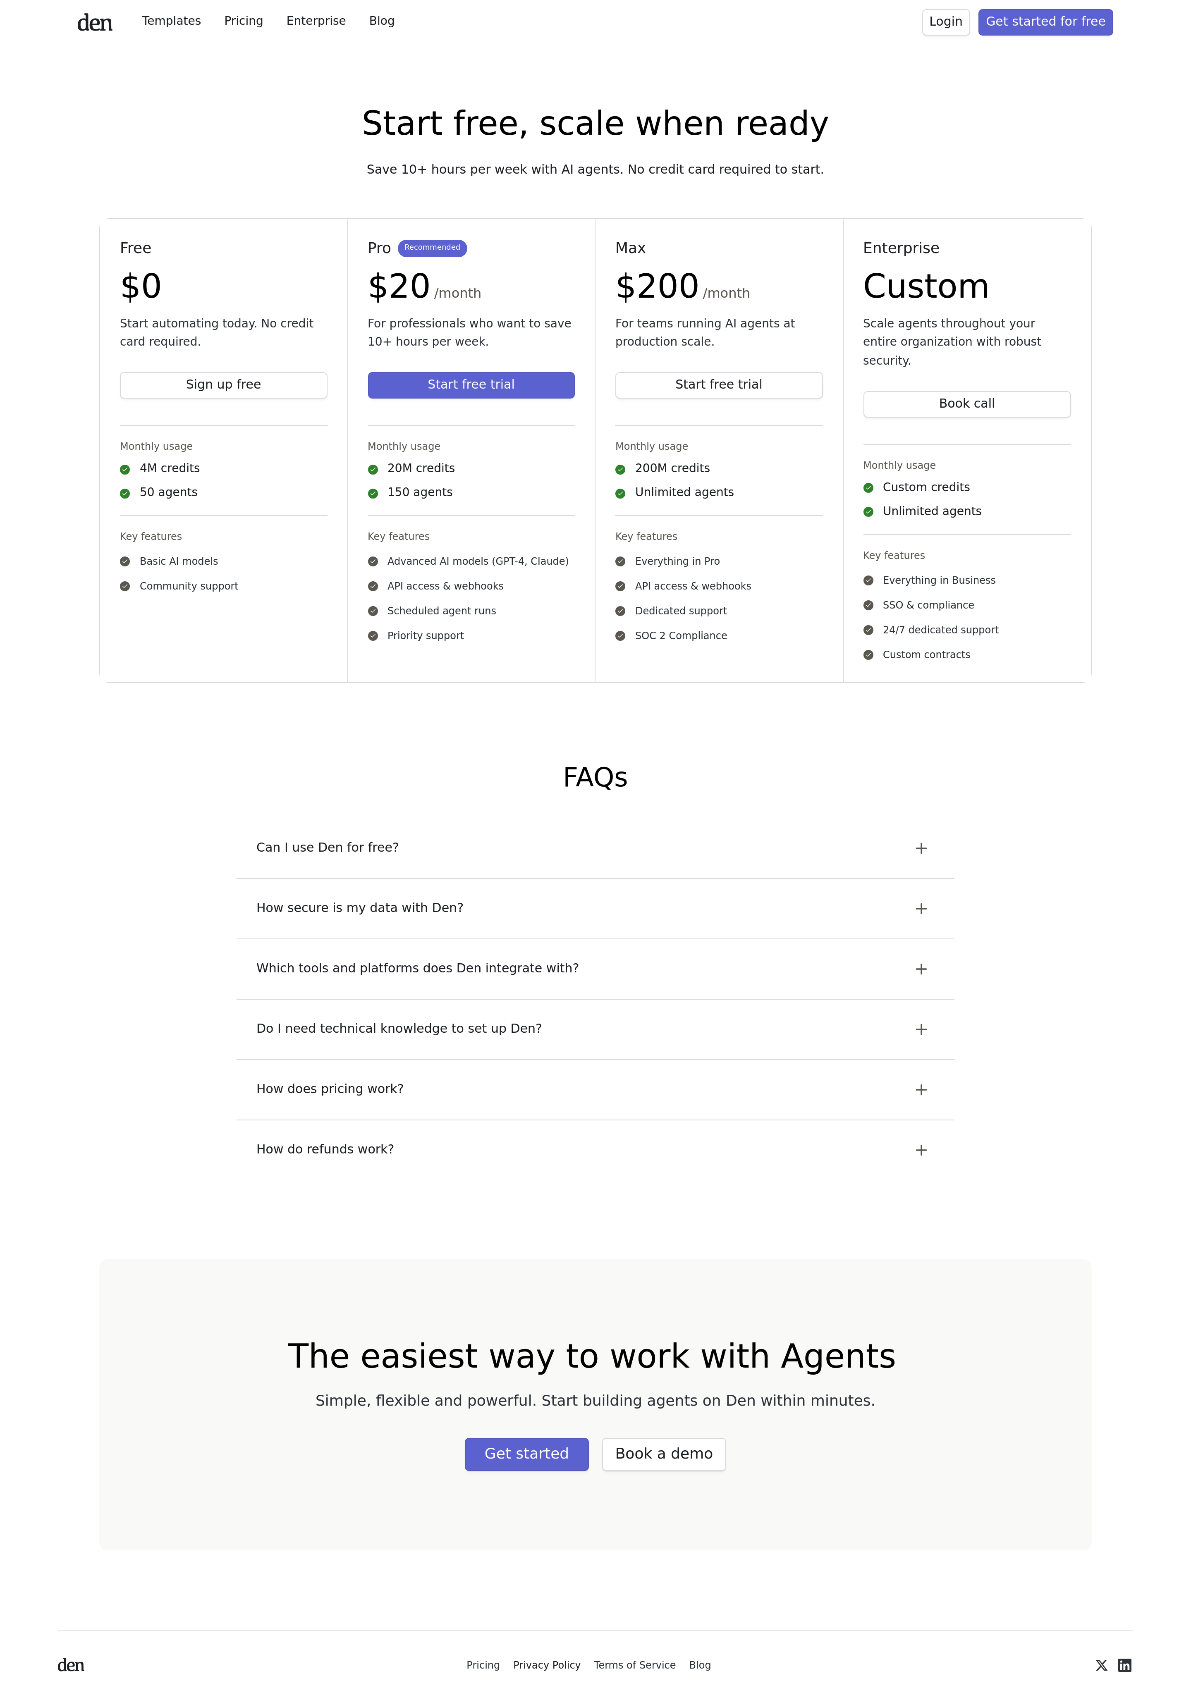Click check icon beside SOC 2 Compliance
Screen dimensions: 1191x1700
pos(621,636)
